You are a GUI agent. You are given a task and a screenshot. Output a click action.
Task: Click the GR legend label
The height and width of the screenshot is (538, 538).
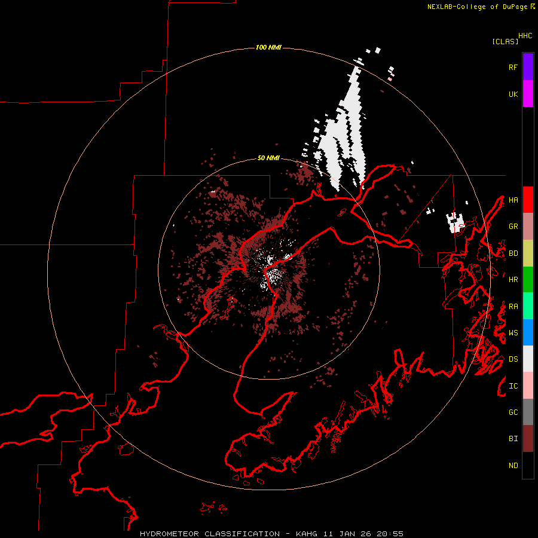[x=513, y=227]
